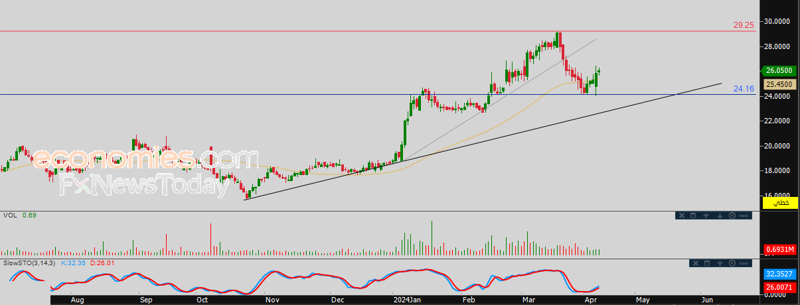Click the Jun label on time axis
Screen dimensions: 800x305
(708, 300)
